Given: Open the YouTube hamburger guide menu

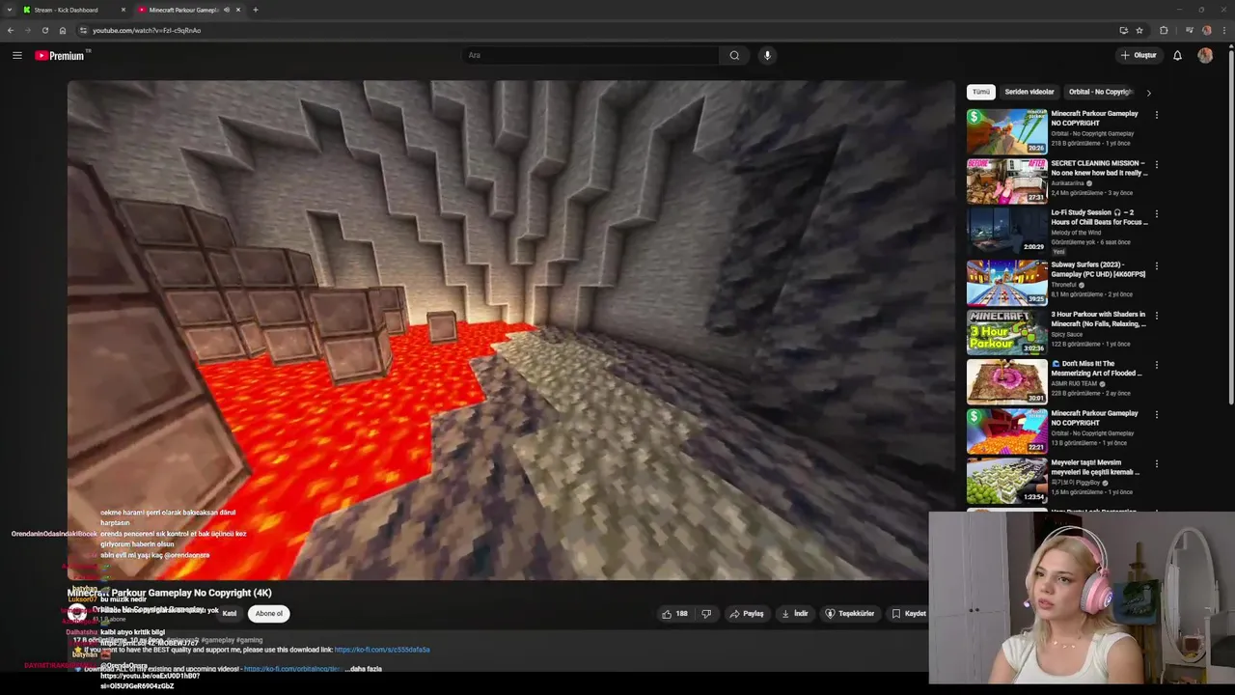Looking at the screenshot, I should click(x=17, y=55).
